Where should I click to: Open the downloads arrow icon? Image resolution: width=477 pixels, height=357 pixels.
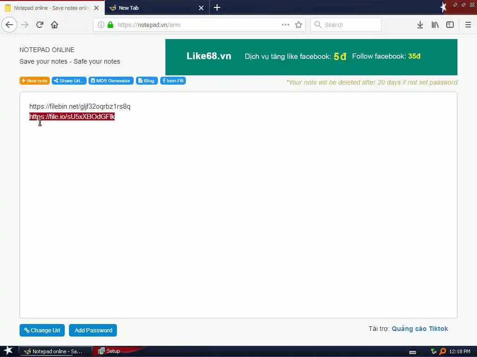tap(420, 25)
